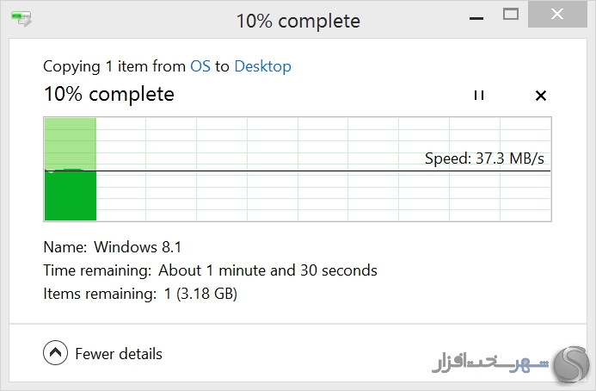Click the Fewer details label
The image size is (596, 391).
119,354
